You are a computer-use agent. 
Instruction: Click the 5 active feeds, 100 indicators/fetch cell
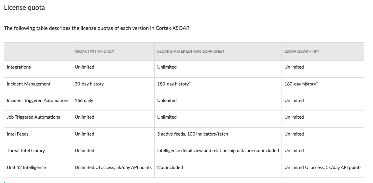point(193,134)
